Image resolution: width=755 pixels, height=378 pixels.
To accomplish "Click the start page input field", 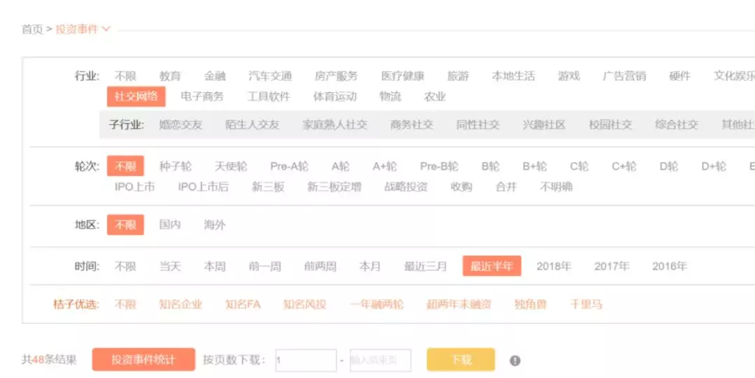I will 305,361.
